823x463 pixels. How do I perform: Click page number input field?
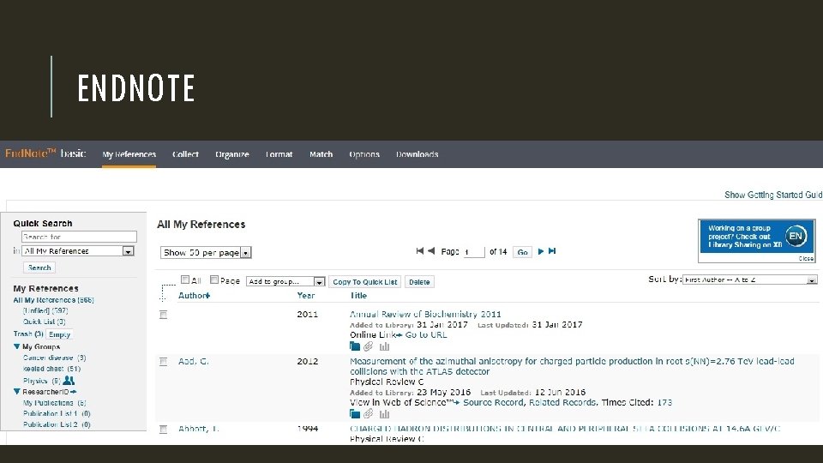pyautogui.click(x=474, y=252)
